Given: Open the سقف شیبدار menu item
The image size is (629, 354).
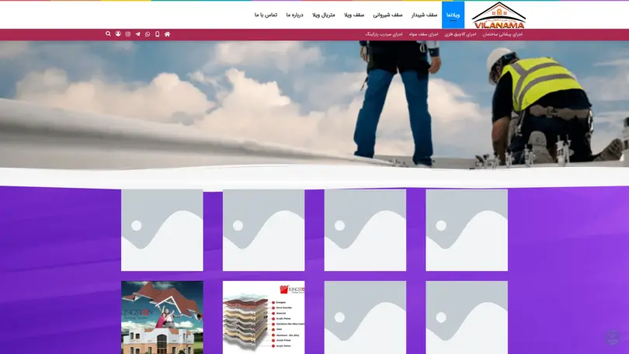Looking at the screenshot, I should click(424, 15).
